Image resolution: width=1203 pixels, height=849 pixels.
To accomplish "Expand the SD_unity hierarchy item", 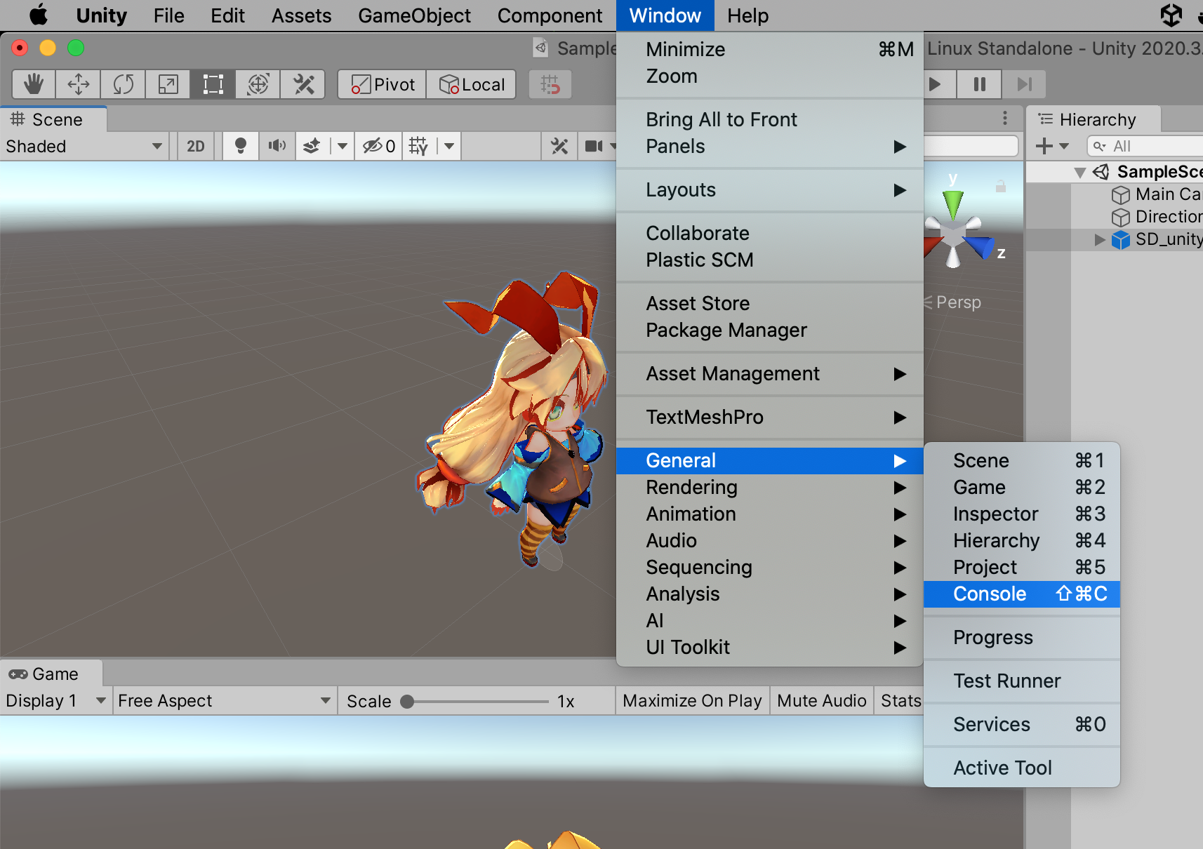I will [1101, 239].
